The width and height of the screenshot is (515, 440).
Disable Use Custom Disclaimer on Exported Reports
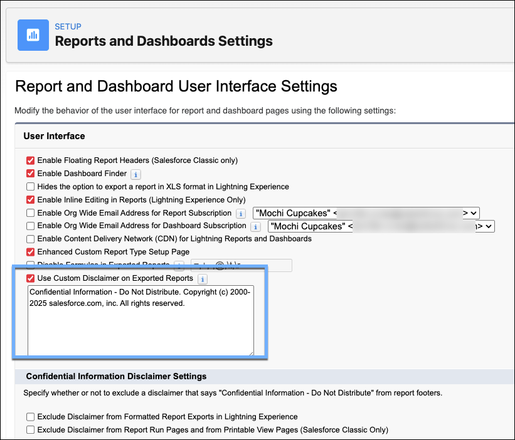(x=29, y=278)
